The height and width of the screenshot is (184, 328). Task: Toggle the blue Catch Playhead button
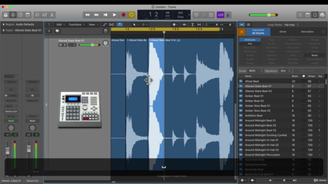119,25
